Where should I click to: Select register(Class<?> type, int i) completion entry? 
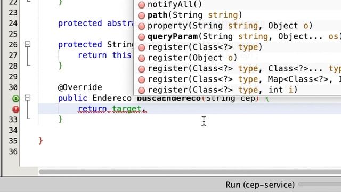tap(237, 90)
